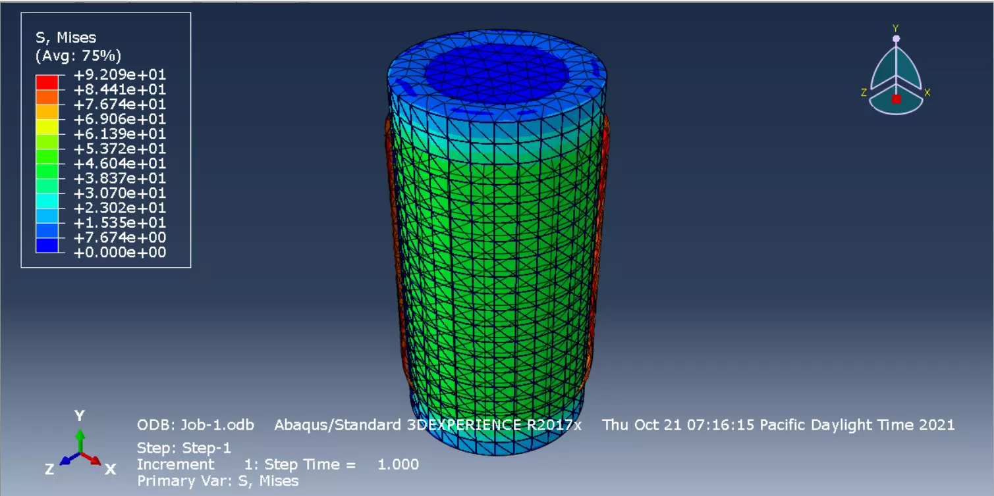Pick the red legend swatch at top
Viewport: 994px width, 496px height.
click(47, 82)
